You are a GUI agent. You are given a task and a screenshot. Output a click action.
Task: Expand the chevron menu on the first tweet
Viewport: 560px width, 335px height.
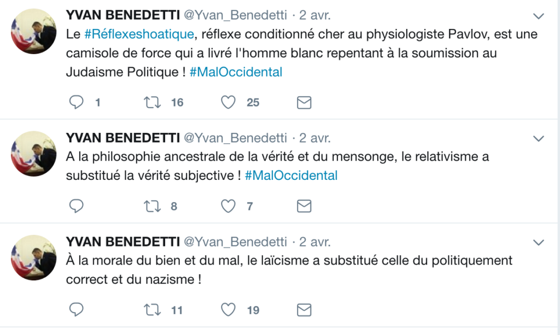click(539, 15)
